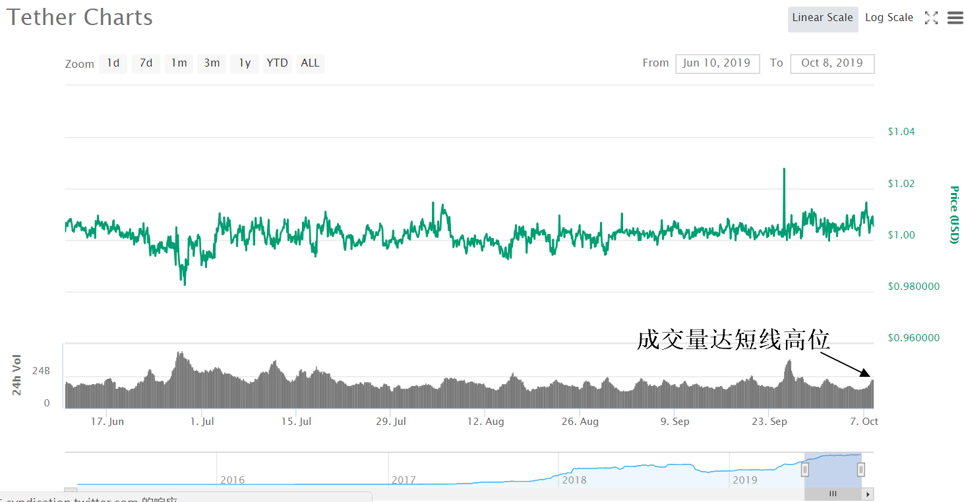The image size is (964, 502).
Task: Set zoom range to YTD
Action: click(278, 63)
